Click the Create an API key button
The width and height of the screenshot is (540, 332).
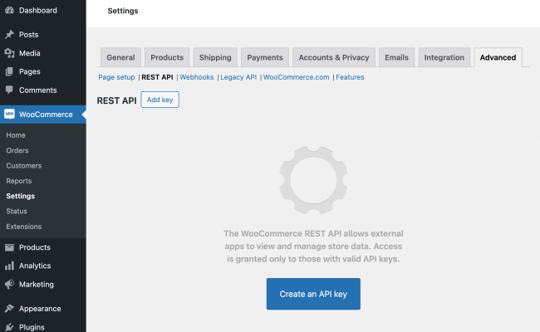coord(313,294)
